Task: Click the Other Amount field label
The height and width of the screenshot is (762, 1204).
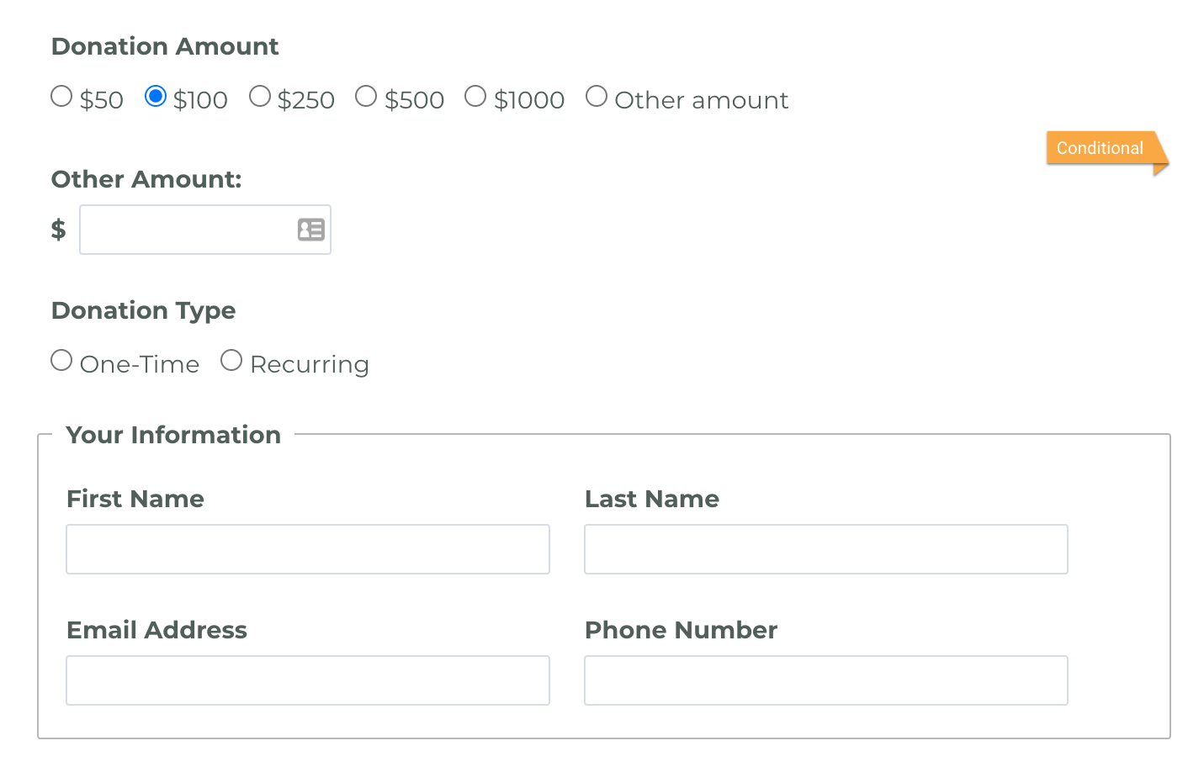Action: 146,179
